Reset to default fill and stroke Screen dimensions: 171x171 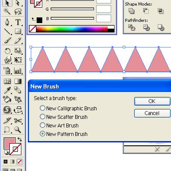point(6,153)
